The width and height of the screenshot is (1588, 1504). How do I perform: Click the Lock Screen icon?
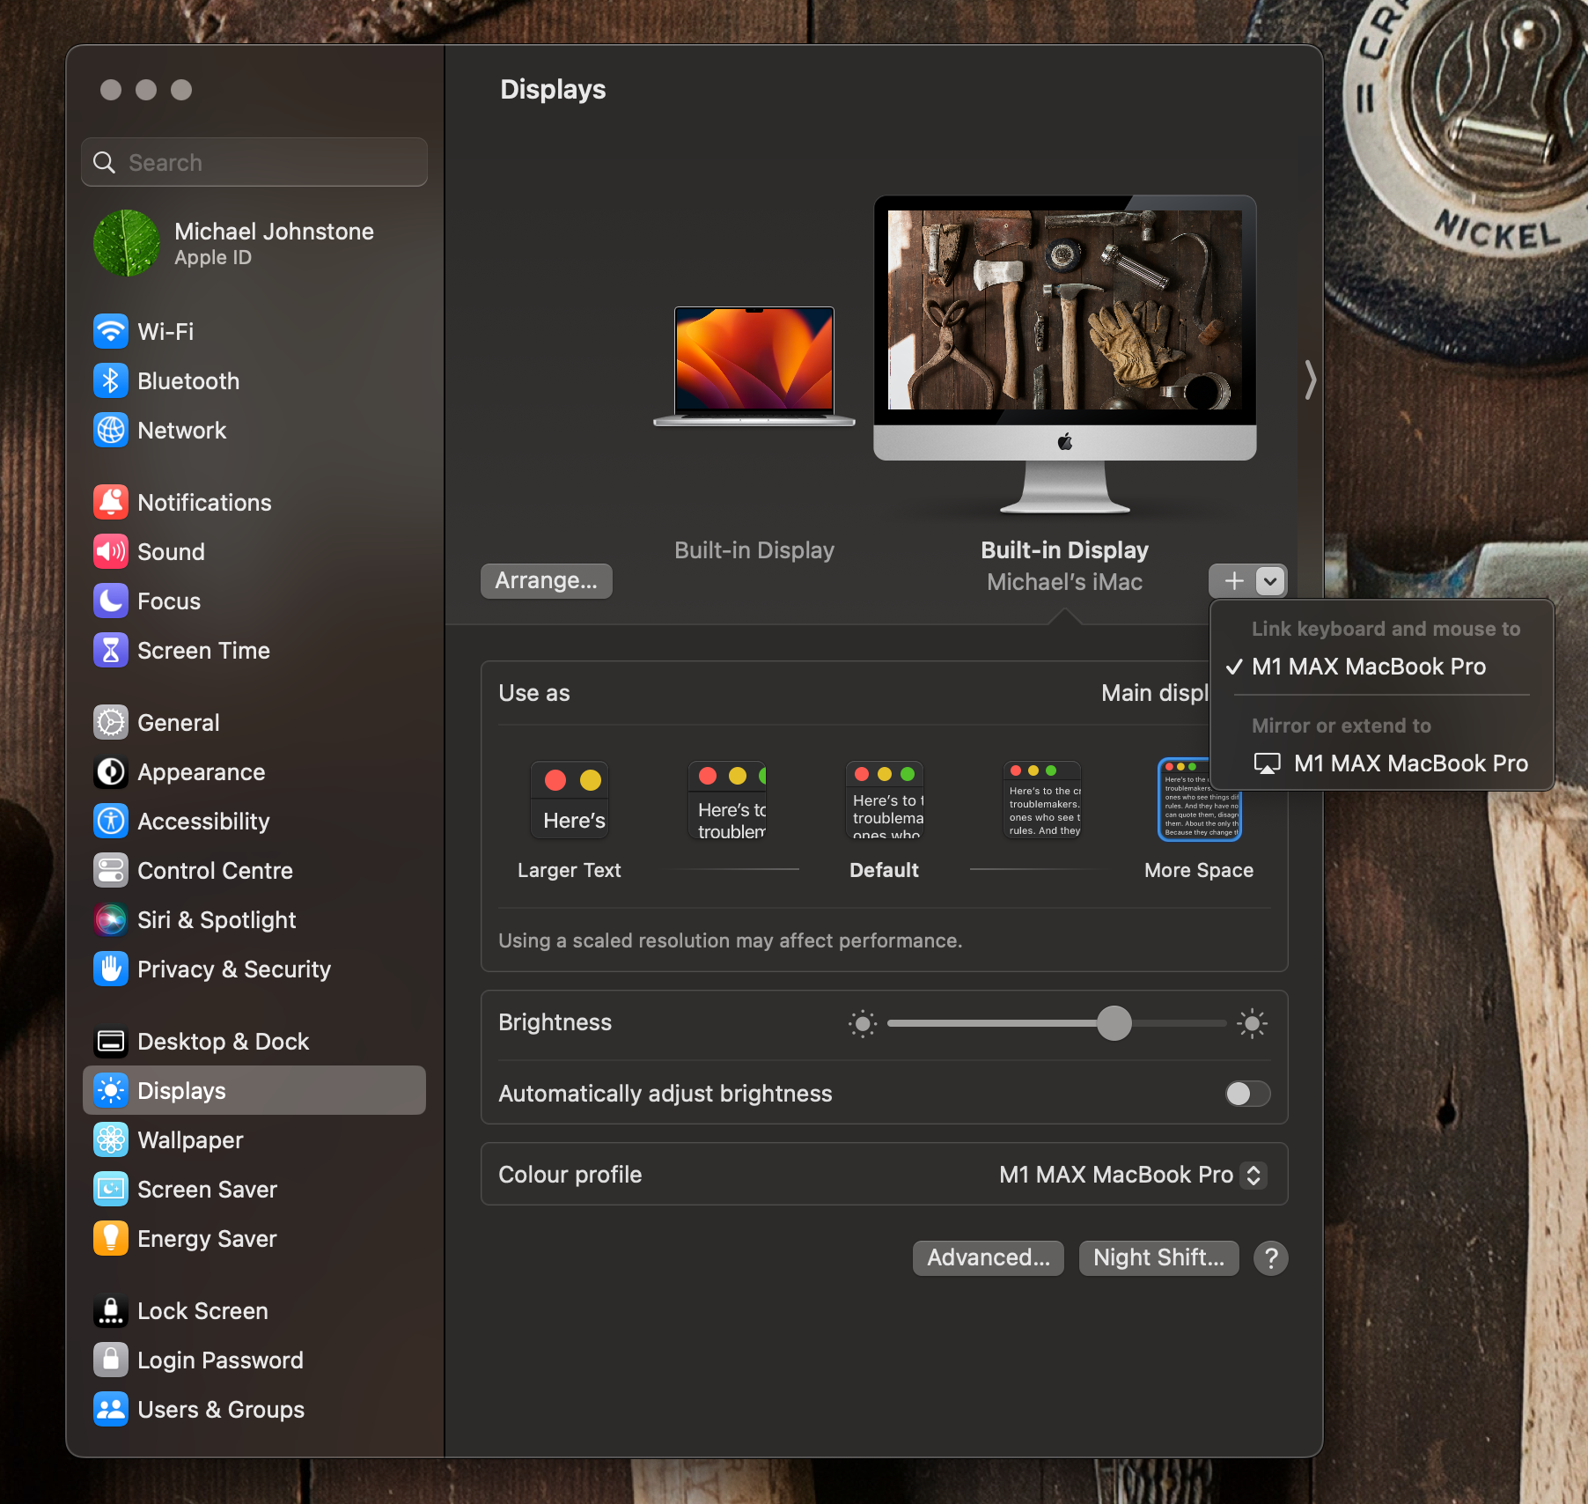coord(111,1311)
